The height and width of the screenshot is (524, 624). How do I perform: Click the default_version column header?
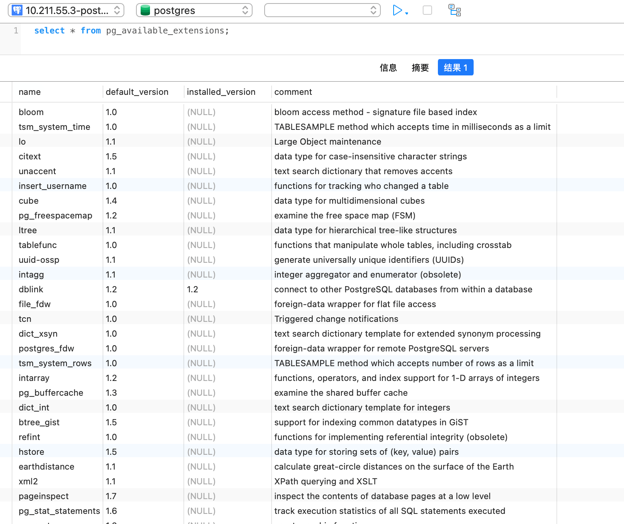pos(137,92)
